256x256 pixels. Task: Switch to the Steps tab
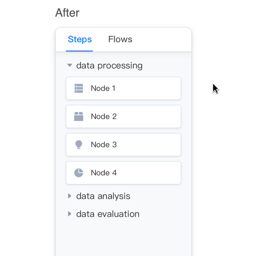pyautogui.click(x=80, y=39)
